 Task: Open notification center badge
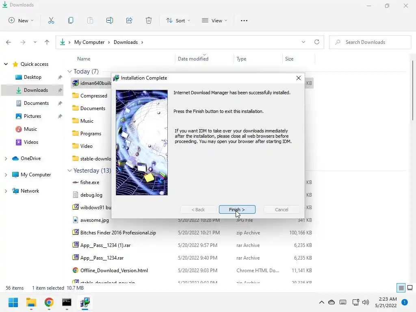click(404, 302)
